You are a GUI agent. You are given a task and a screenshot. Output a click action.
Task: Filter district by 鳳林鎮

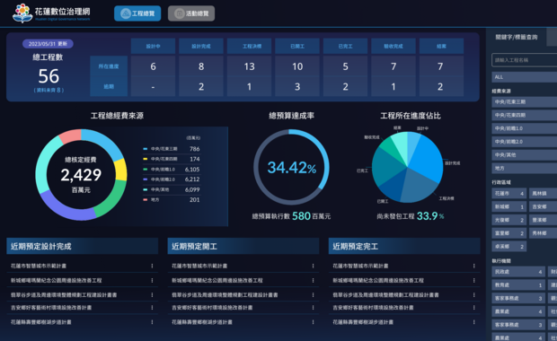[x=544, y=194]
